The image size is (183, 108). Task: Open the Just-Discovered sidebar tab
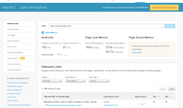click(x=19, y=29)
